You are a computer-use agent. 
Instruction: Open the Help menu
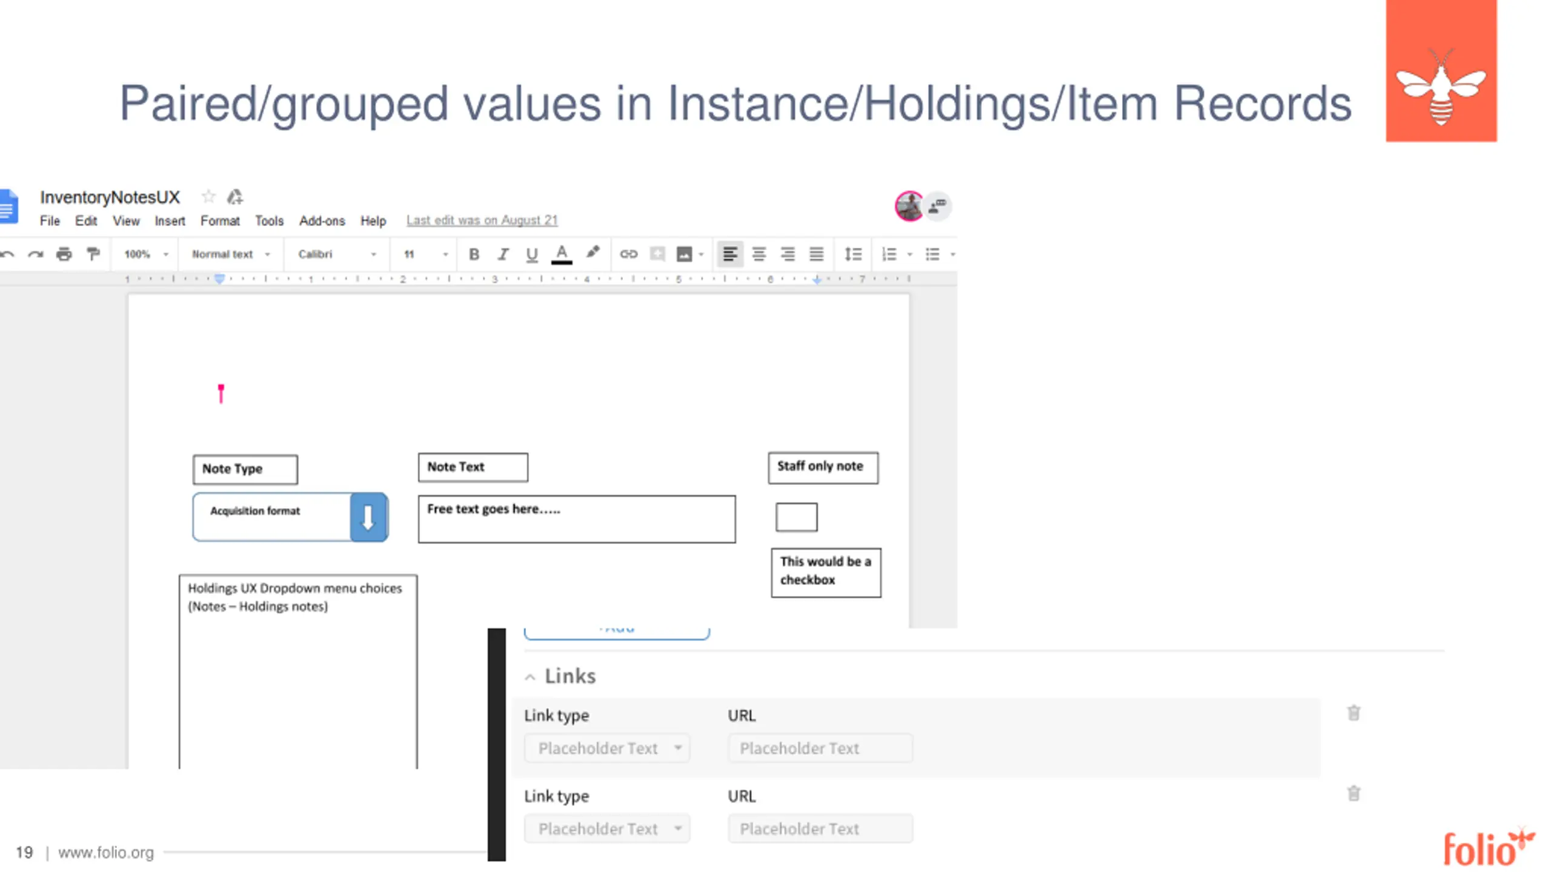[373, 221]
